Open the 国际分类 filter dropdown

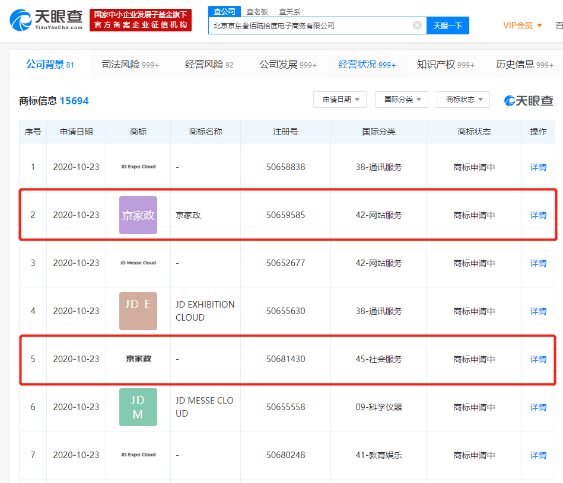tap(401, 100)
